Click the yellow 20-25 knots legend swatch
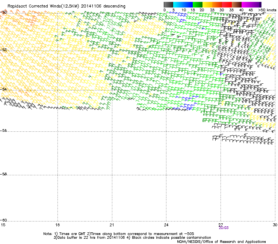The image size is (278, 244). tap(207, 5)
